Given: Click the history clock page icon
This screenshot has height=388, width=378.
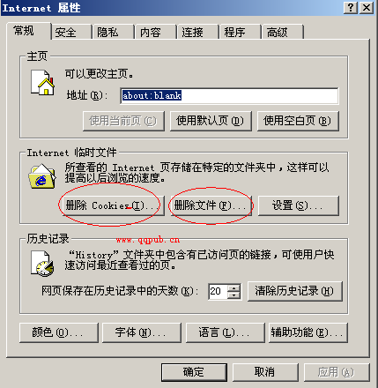Looking at the screenshot, I should point(43,264).
